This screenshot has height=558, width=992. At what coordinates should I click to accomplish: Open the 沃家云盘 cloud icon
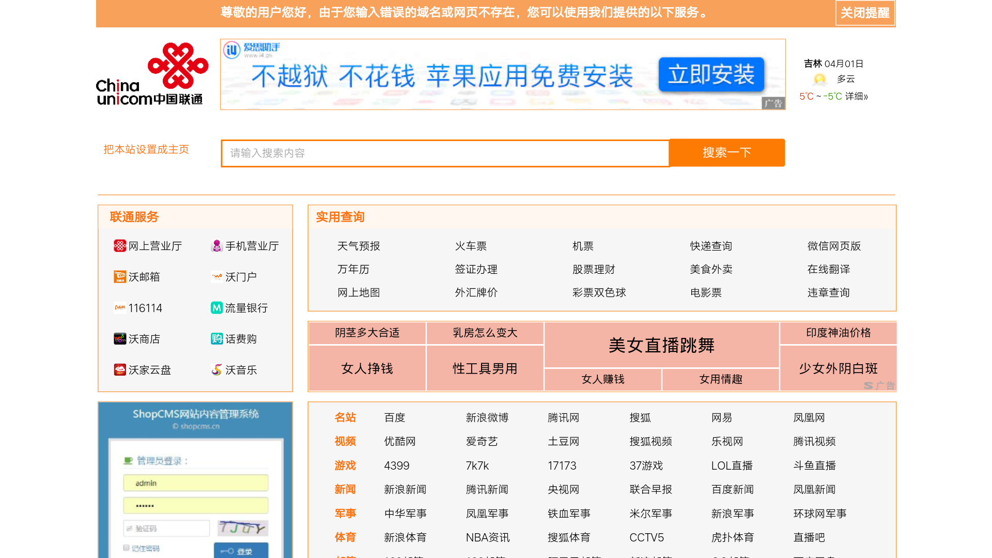coord(120,370)
